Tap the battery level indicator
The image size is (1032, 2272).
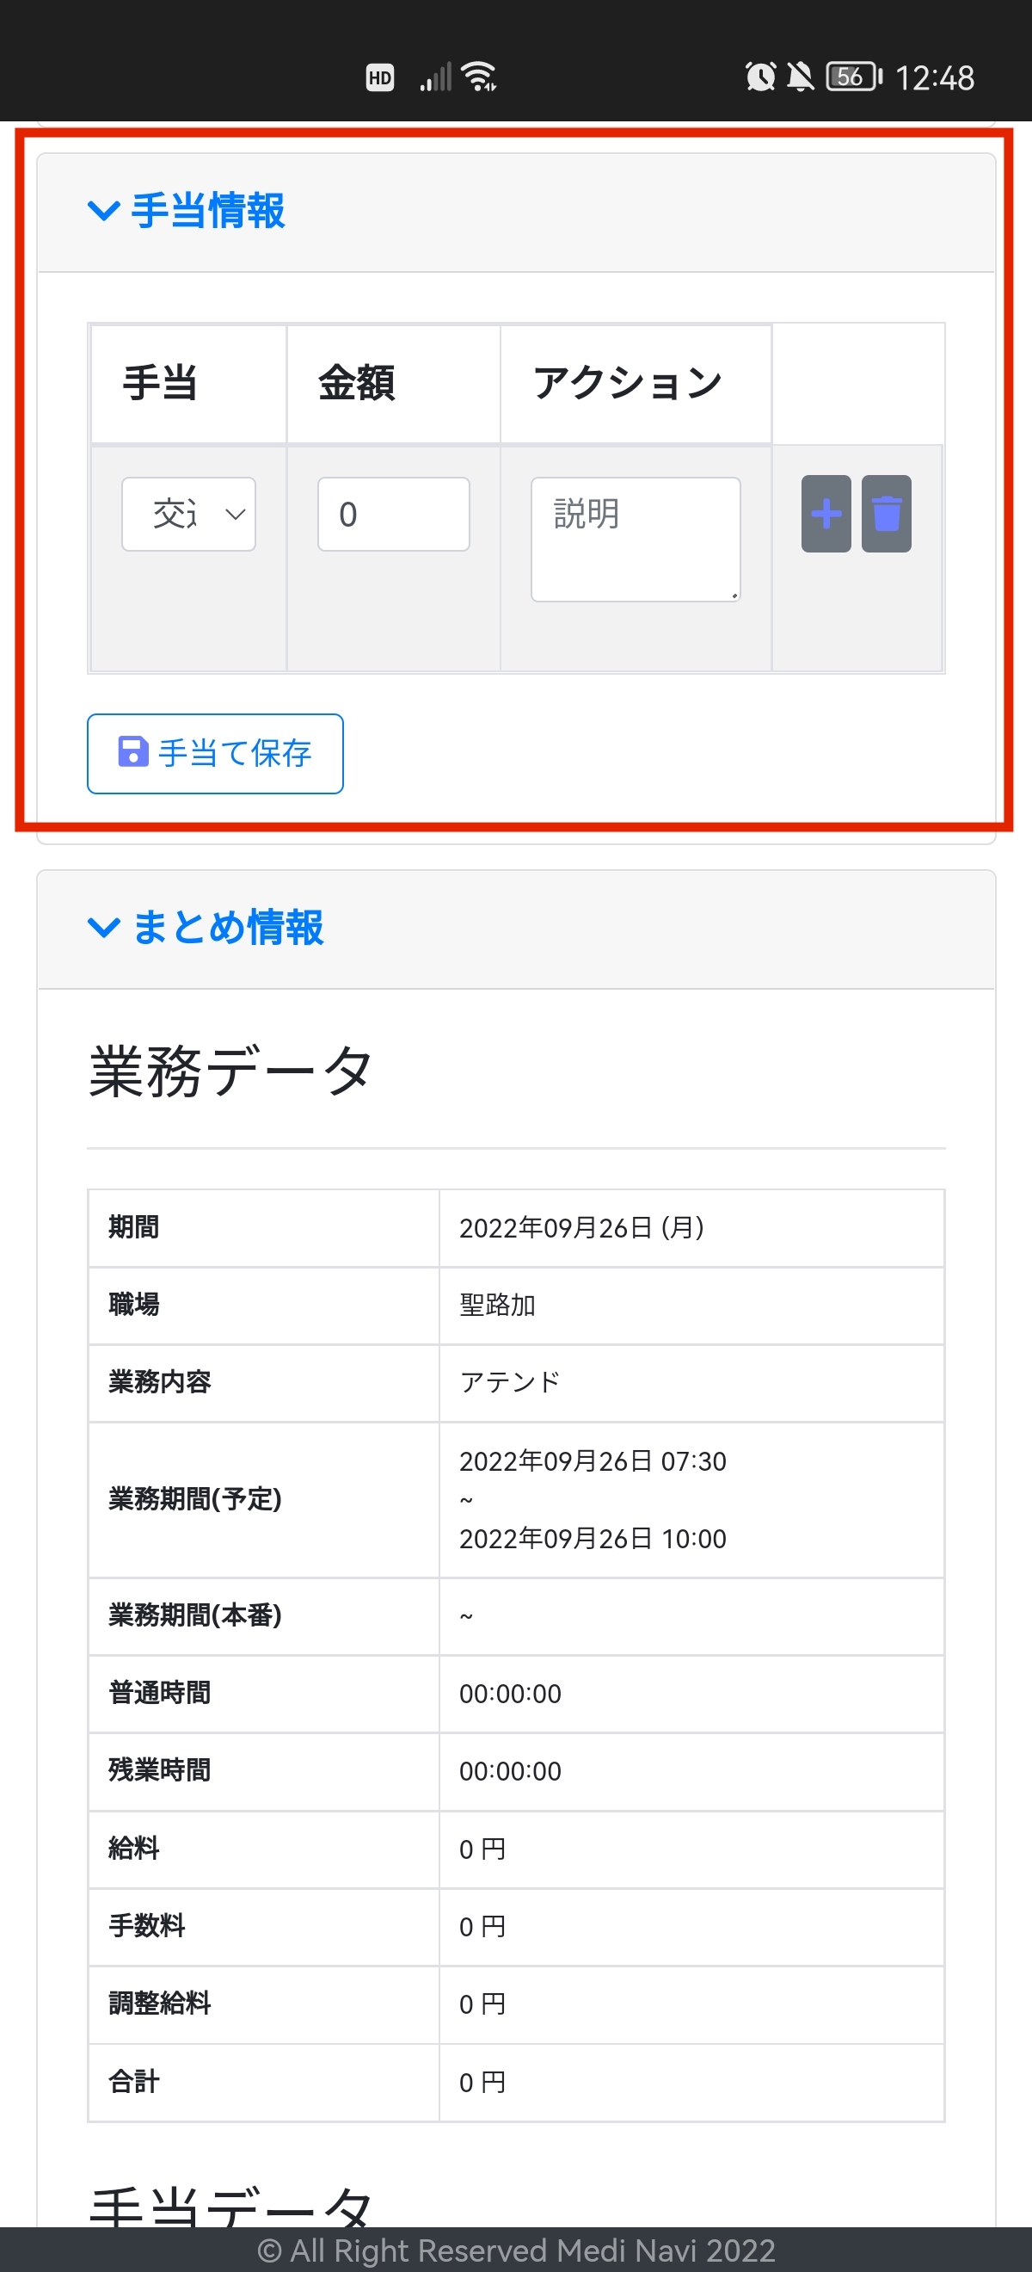point(853,77)
